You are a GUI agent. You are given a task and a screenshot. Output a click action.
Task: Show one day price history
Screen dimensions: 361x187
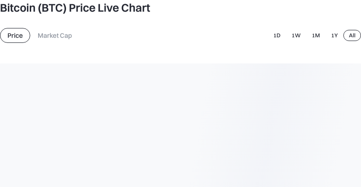(277, 35)
